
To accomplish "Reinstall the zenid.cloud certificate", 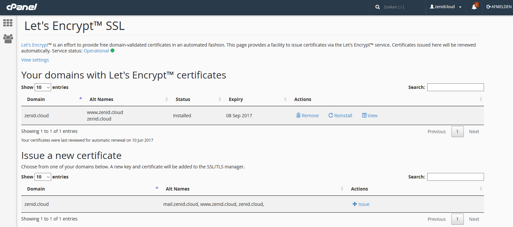I will (x=340, y=116).
